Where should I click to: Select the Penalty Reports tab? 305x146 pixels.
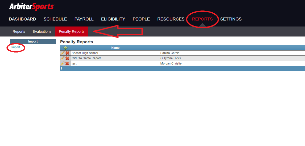tap(71, 31)
